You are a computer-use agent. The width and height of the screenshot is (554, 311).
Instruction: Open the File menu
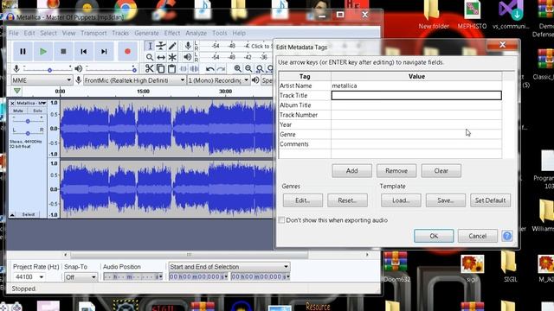tap(14, 33)
